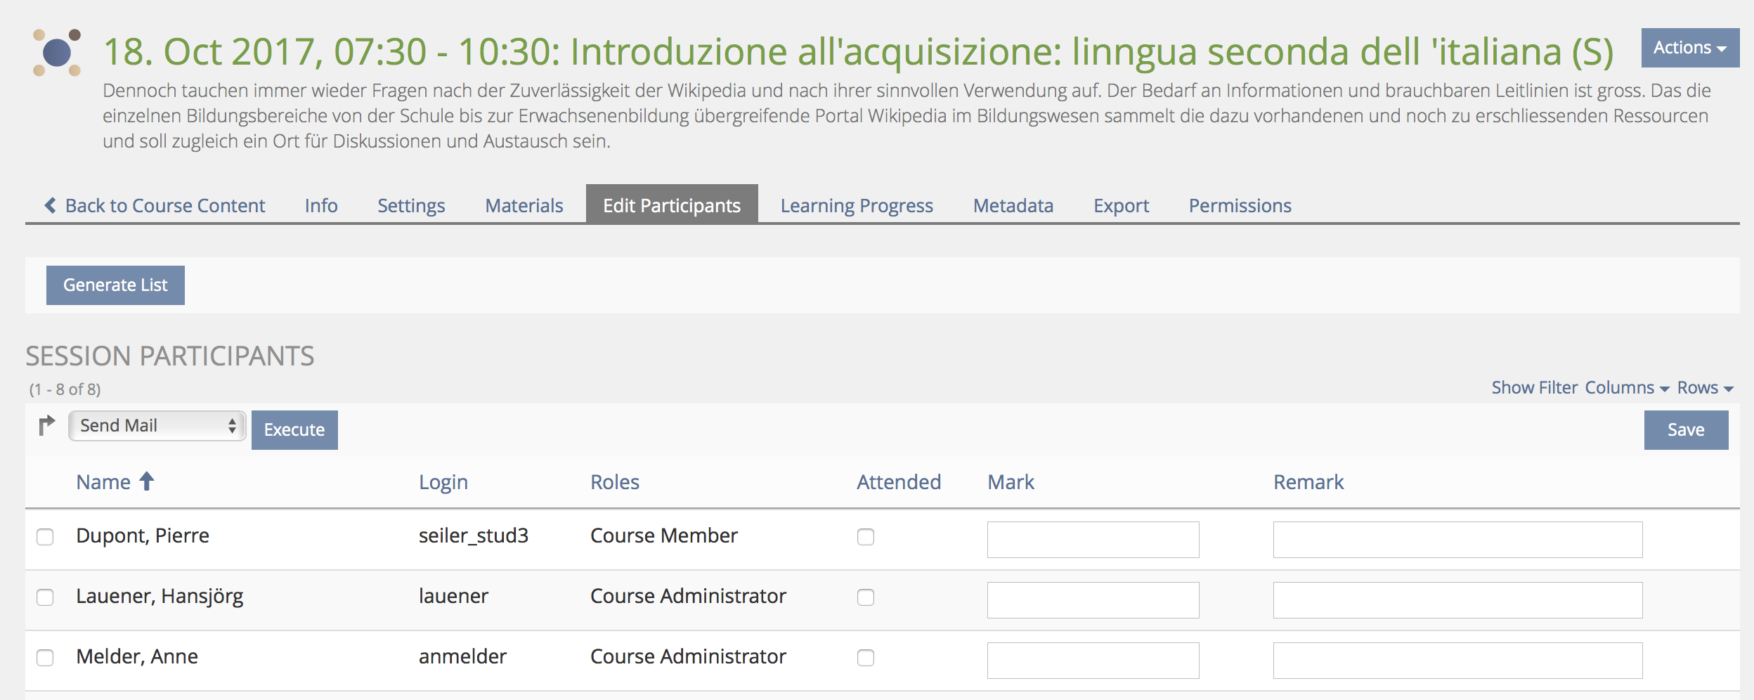Image resolution: width=1754 pixels, height=700 pixels.
Task: Switch to the Learning Progress tab
Action: (857, 205)
